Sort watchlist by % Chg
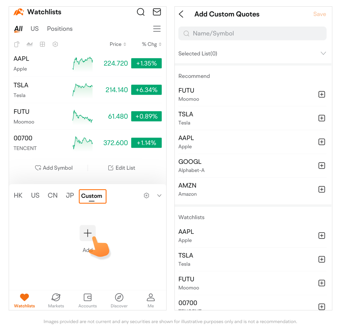The width and height of the screenshot is (341, 331). click(x=152, y=44)
